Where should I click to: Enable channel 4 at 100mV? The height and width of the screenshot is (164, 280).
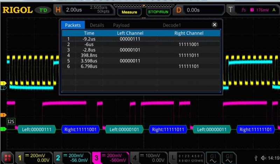(x=148, y=158)
